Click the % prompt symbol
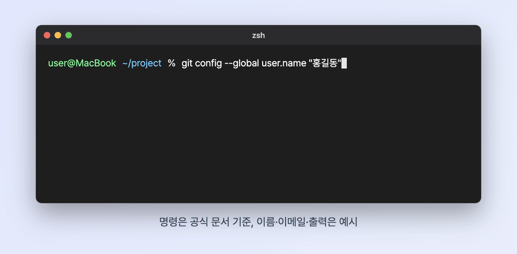Viewport: 517px width, 254px height. coord(171,63)
